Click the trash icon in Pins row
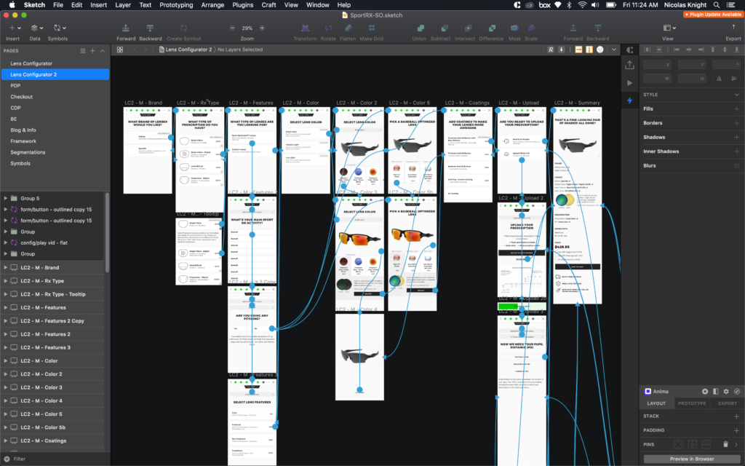The image size is (745, 466). tap(725, 443)
